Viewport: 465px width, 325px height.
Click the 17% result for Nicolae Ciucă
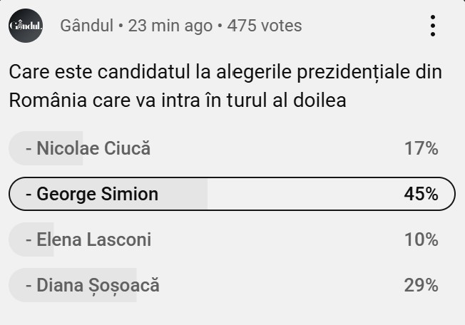point(421,148)
